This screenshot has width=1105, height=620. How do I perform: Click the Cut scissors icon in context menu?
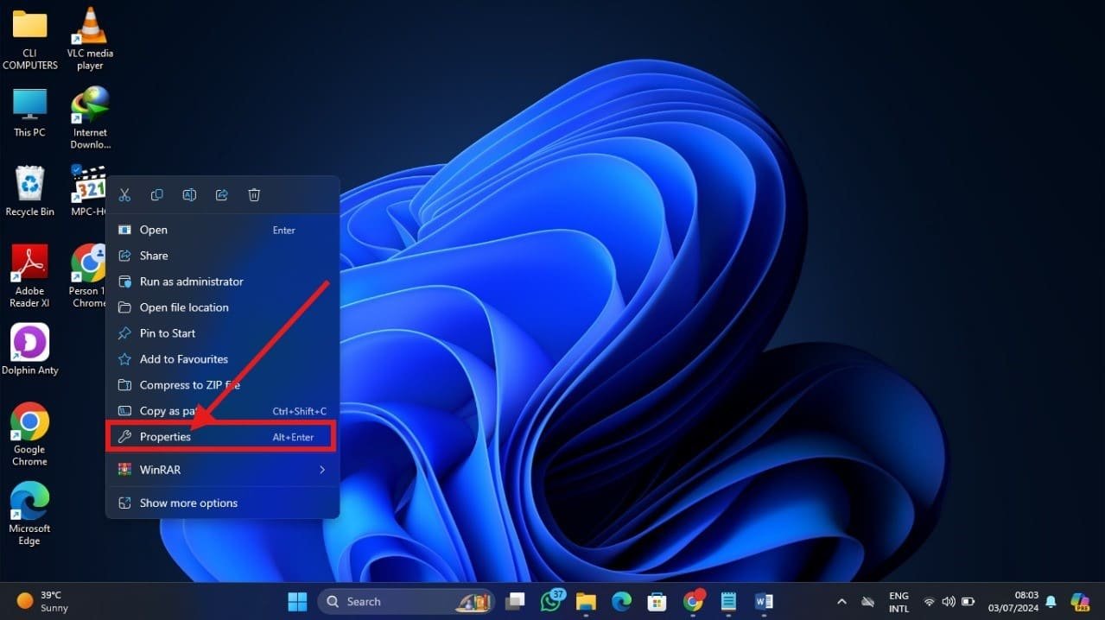(124, 195)
